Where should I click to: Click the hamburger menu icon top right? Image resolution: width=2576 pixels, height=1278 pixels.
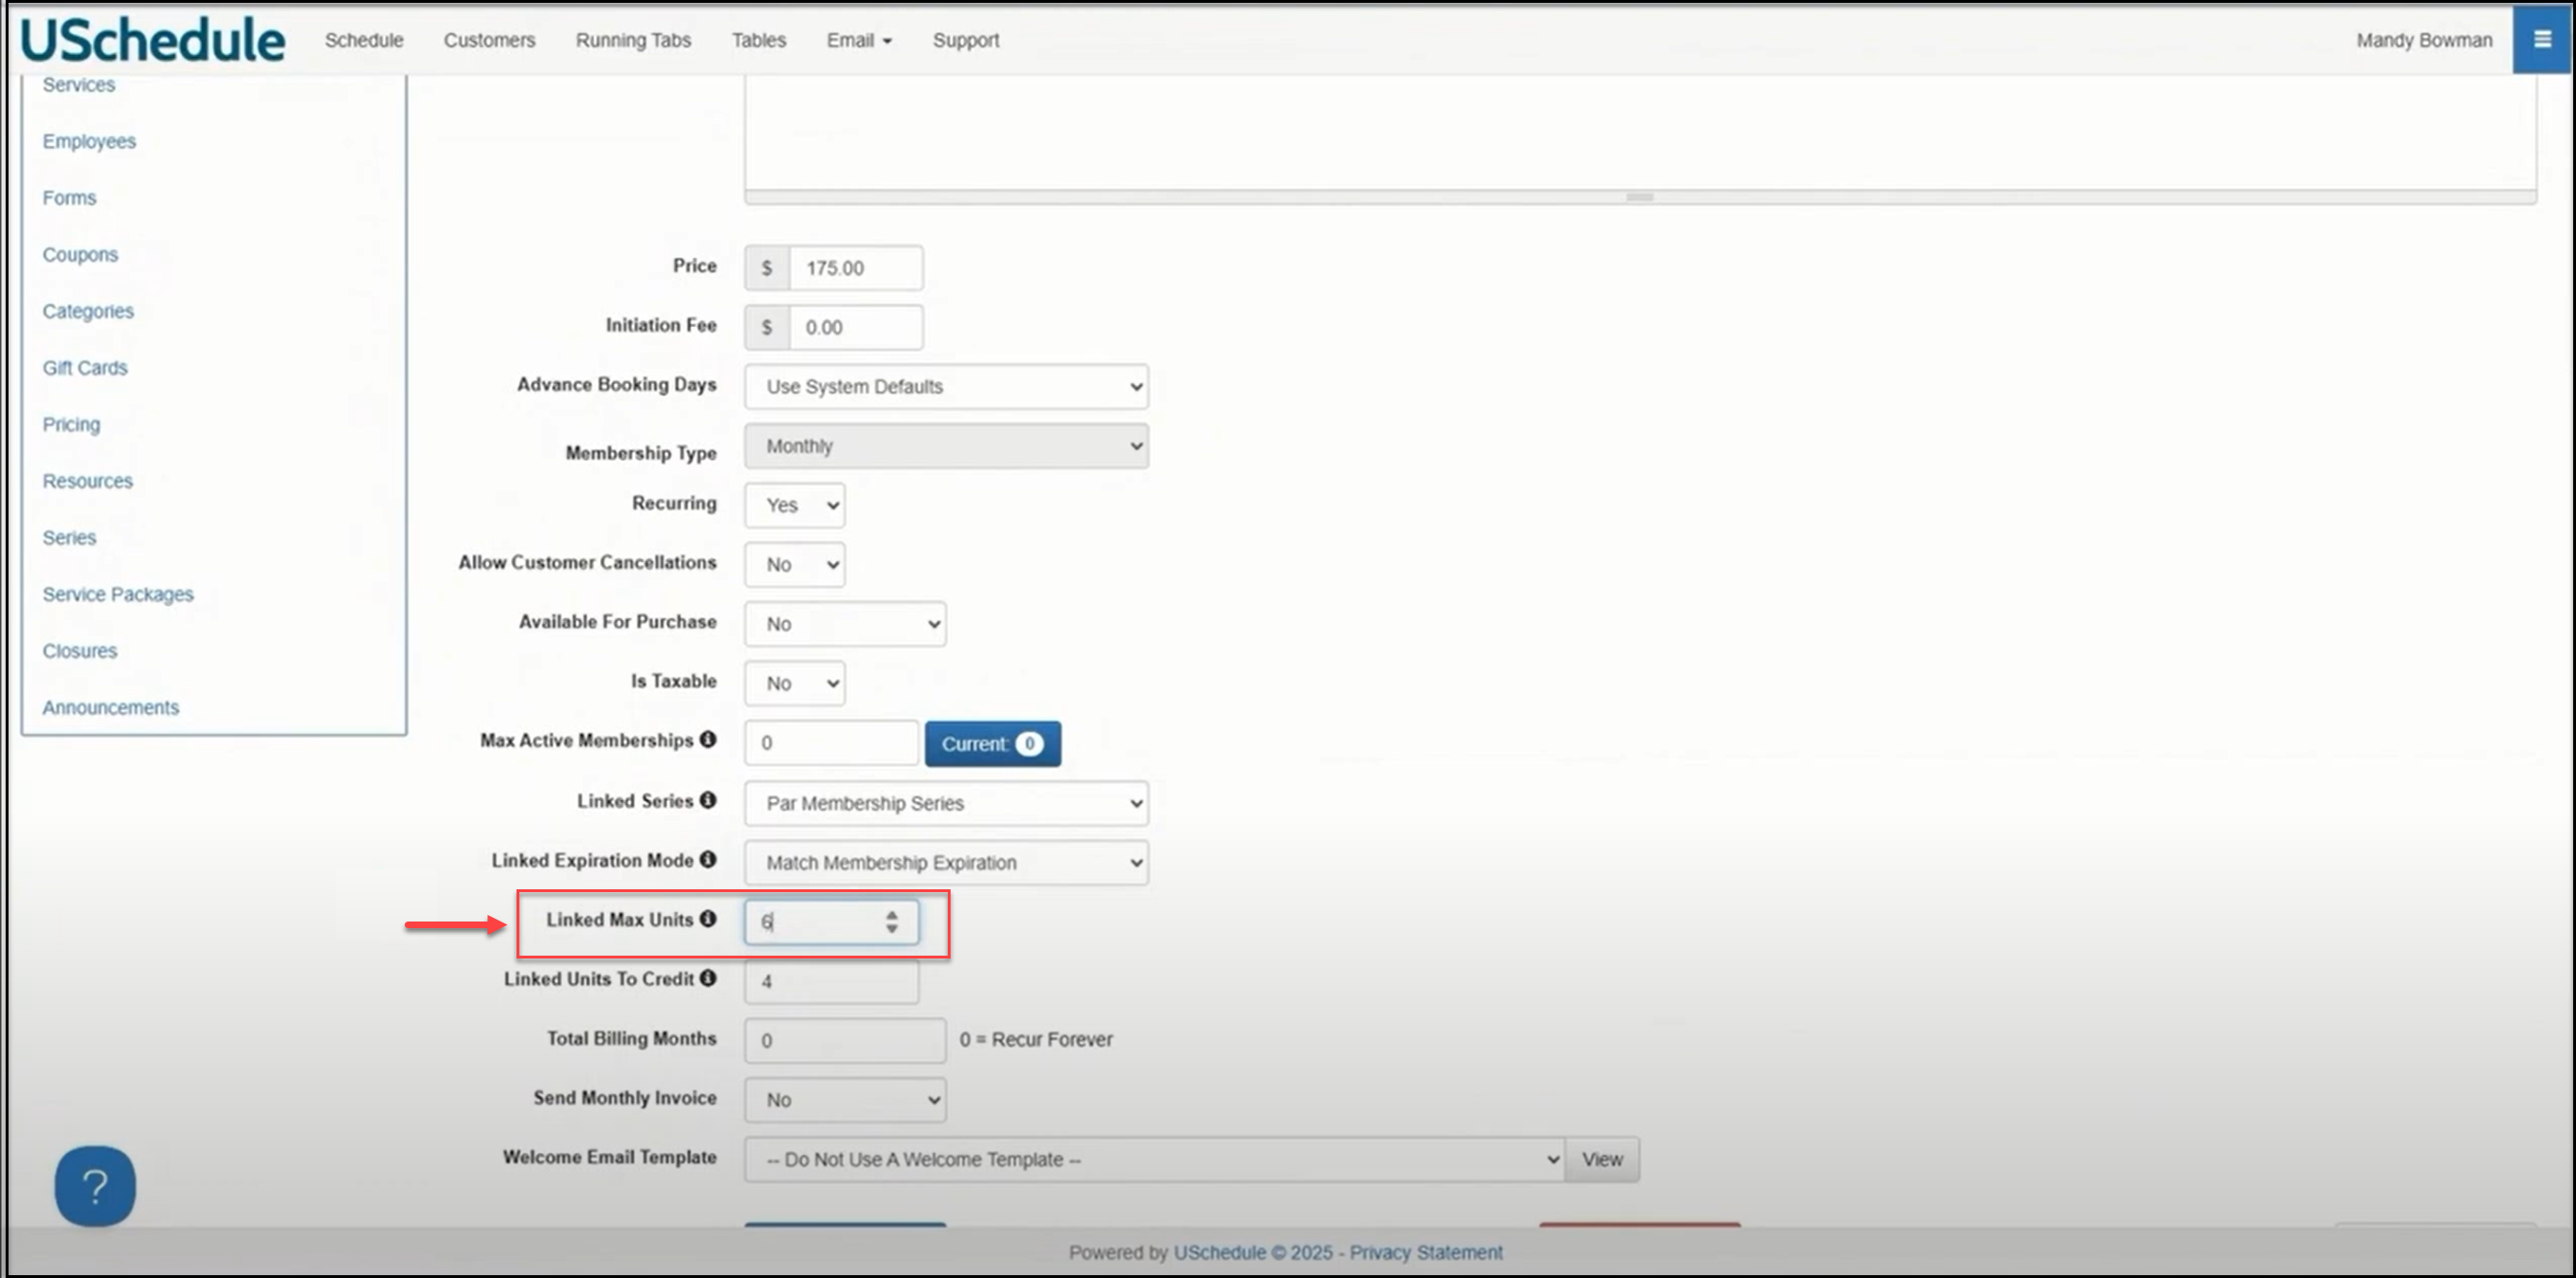2541,40
